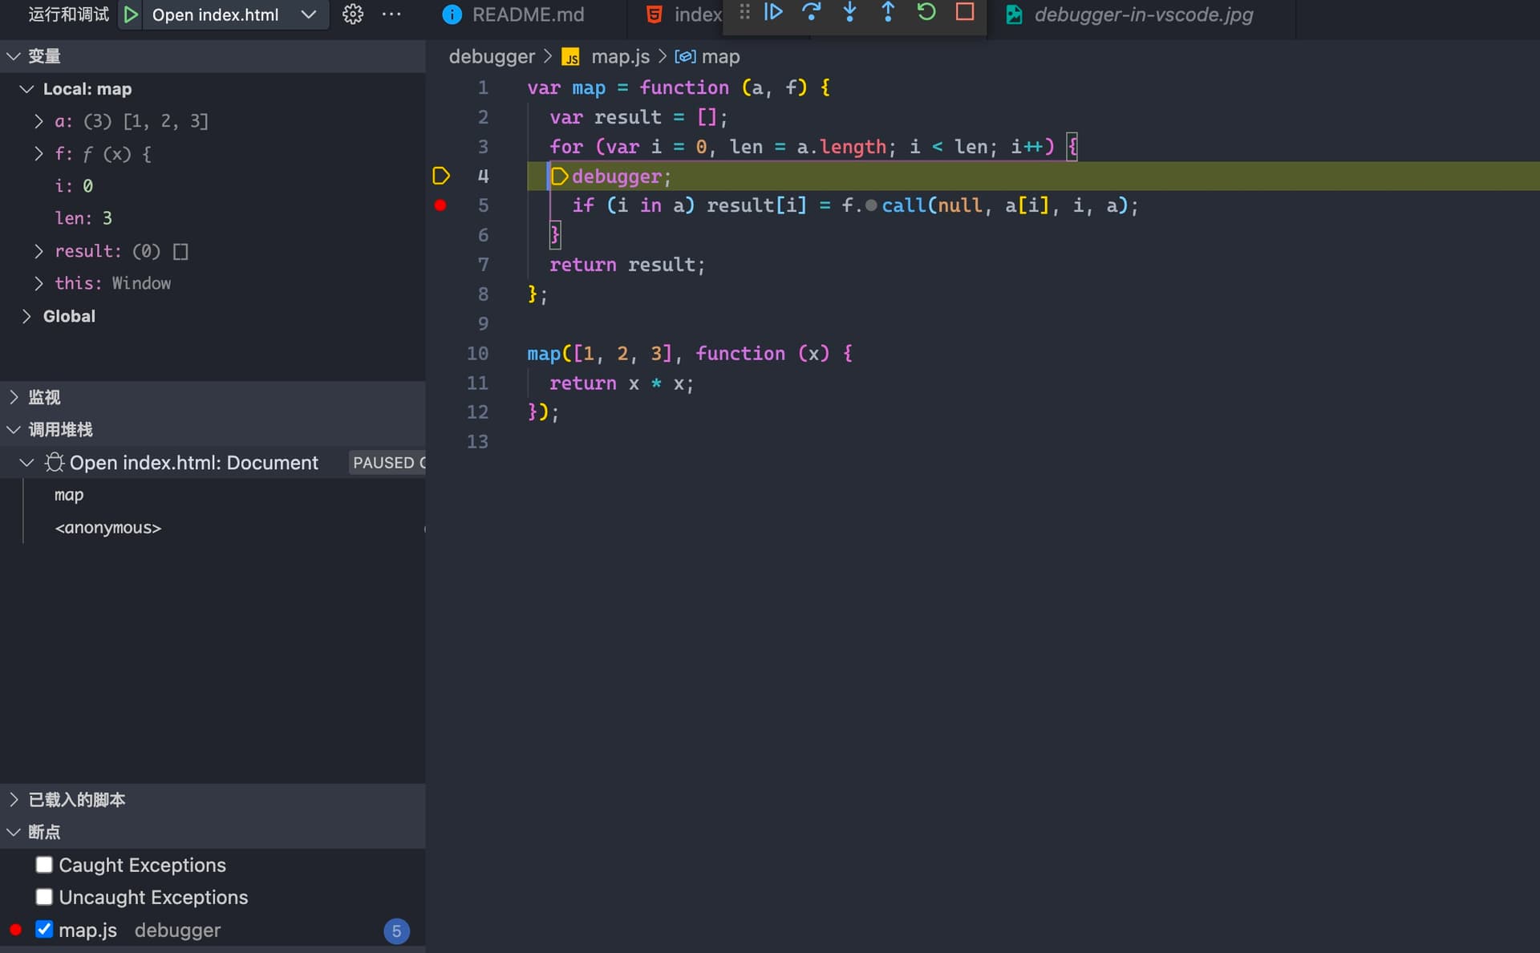Stop the debug session
This screenshot has height=953, width=1540.
coord(965,12)
